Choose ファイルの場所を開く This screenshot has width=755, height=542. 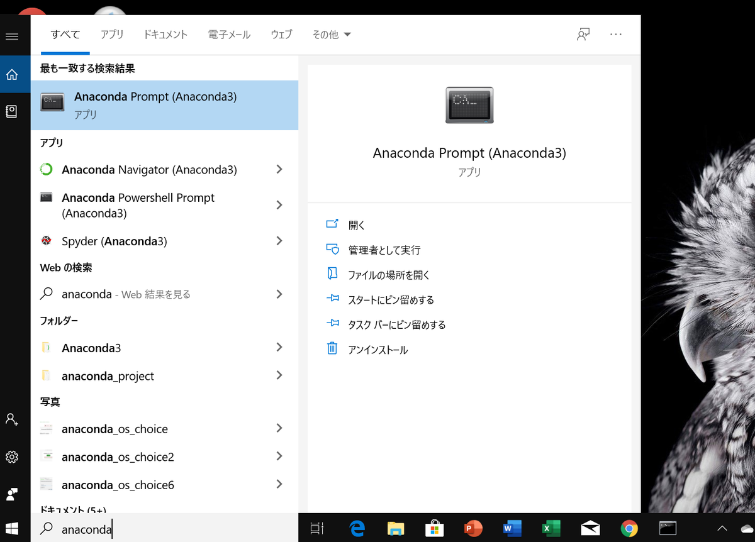click(x=389, y=275)
